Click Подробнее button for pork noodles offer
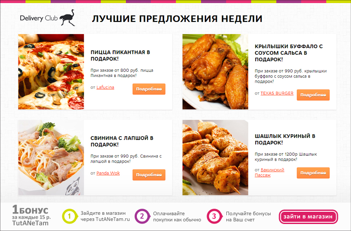This screenshot has height=231, width=351. tap(149, 175)
